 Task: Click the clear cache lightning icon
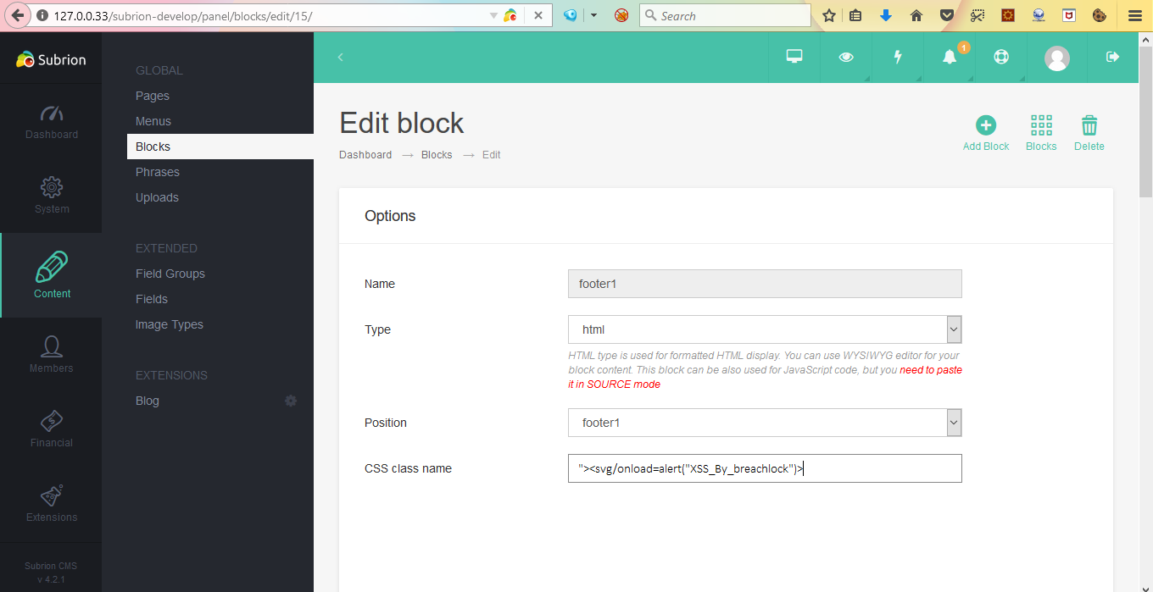point(897,57)
